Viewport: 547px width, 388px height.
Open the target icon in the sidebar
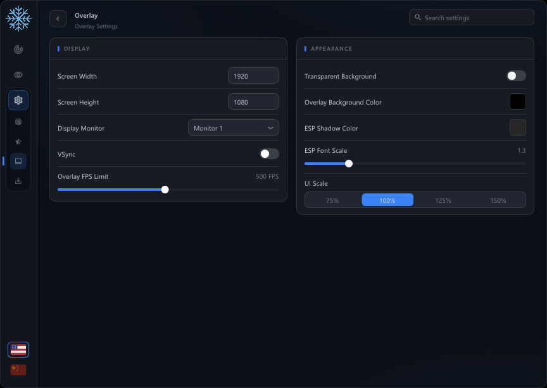click(18, 122)
